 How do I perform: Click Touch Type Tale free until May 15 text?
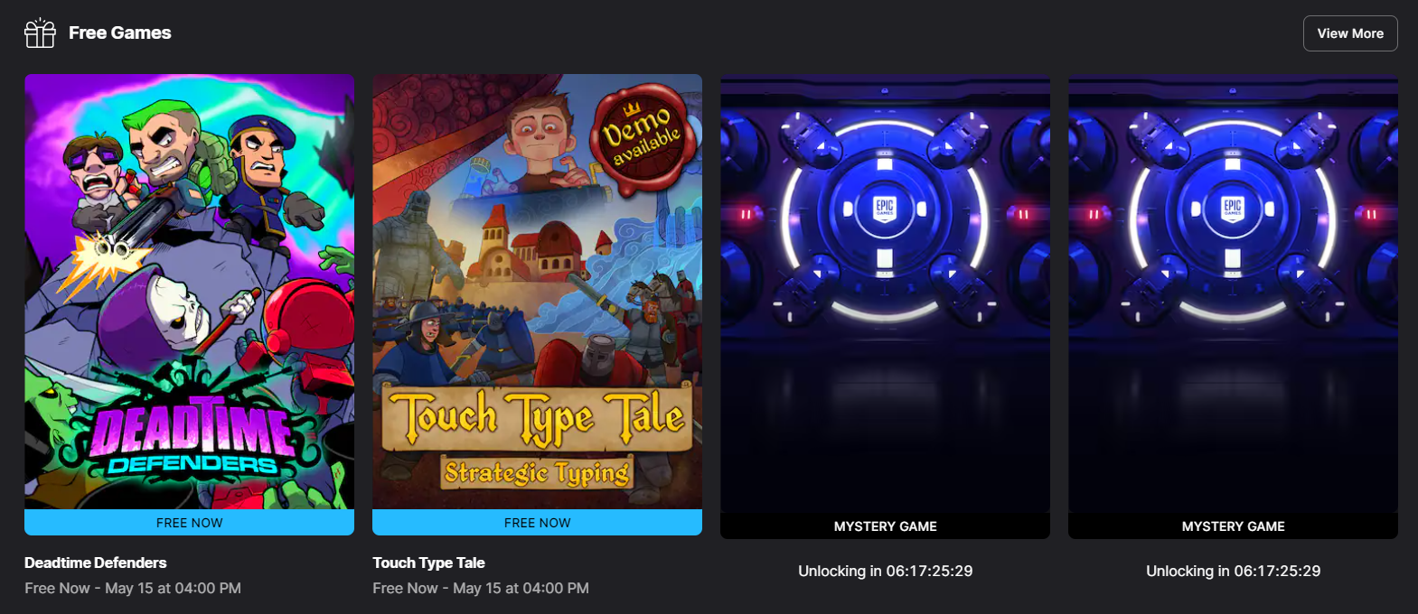click(x=481, y=588)
